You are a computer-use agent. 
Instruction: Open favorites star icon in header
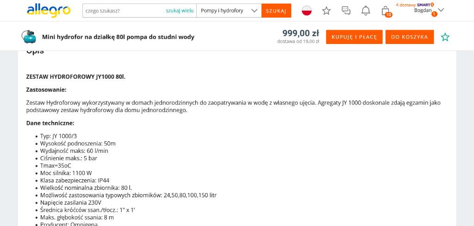pos(326,11)
